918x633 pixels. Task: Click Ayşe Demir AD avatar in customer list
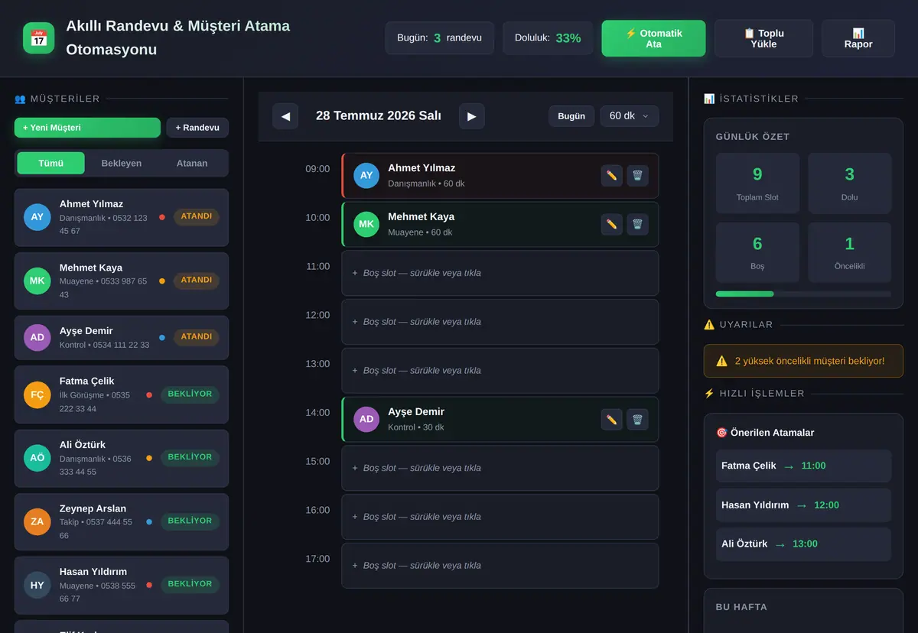[x=37, y=337]
